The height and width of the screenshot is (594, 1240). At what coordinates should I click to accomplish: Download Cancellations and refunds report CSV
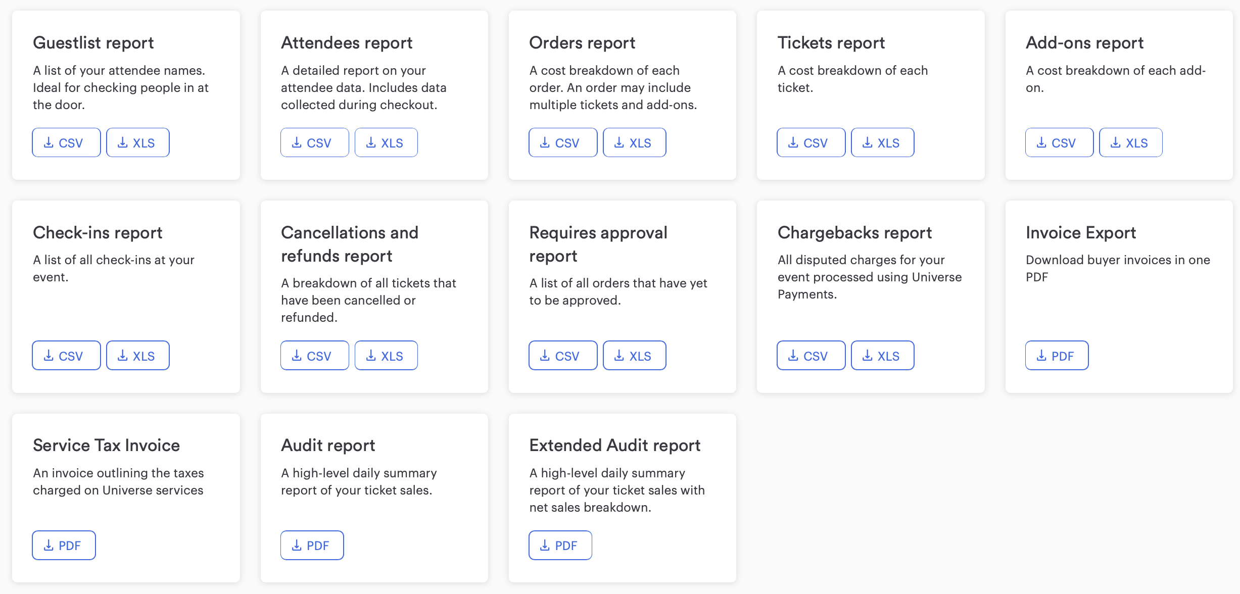314,356
